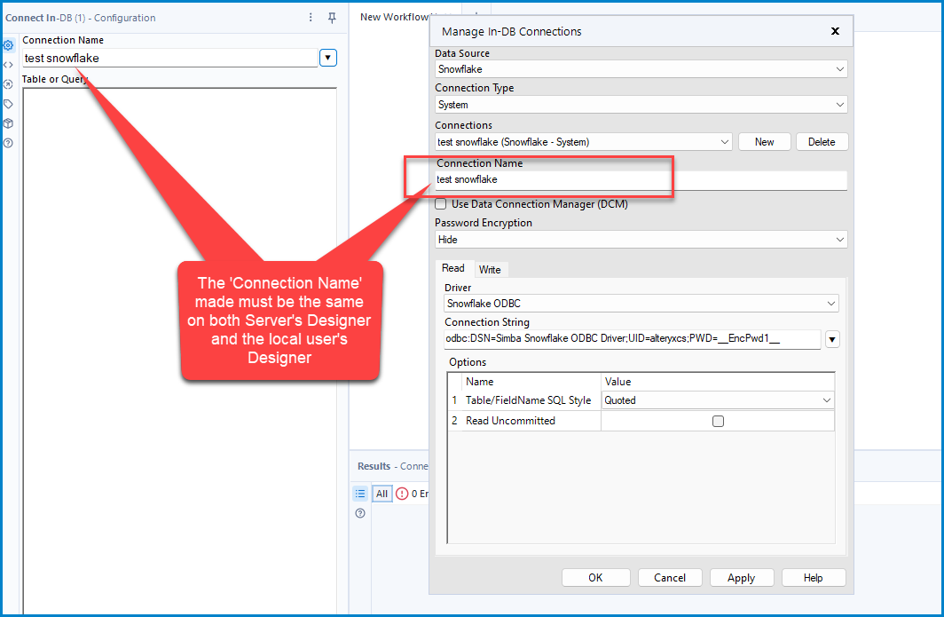Open the Connection String arrow menu

(832, 339)
